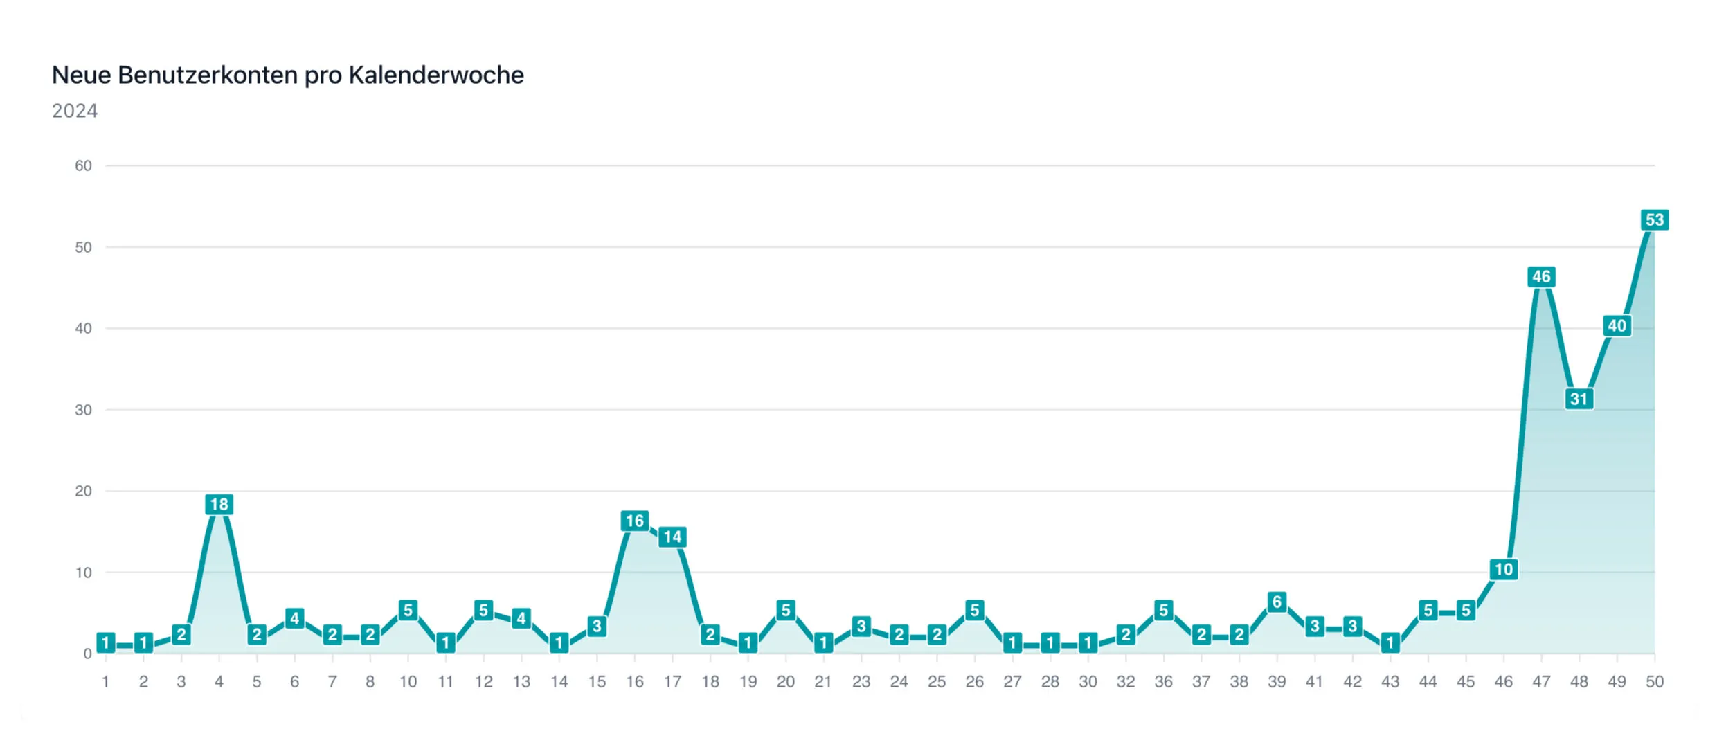1717x729 pixels.
Task: Click calendar week 4 on the x-axis
Action: 219,682
